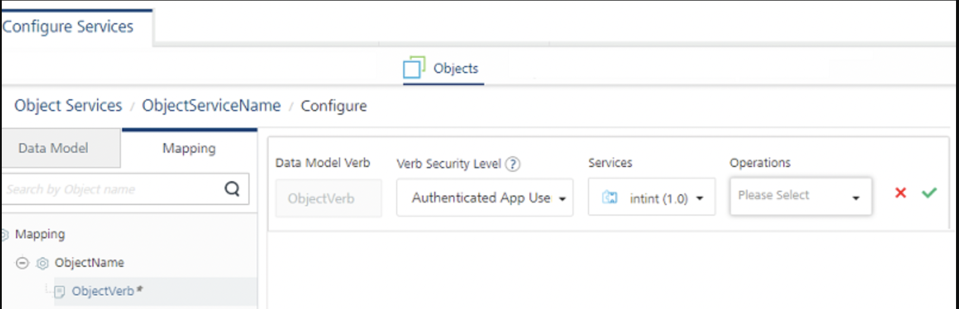Select the Mapping root tree item

40,234
